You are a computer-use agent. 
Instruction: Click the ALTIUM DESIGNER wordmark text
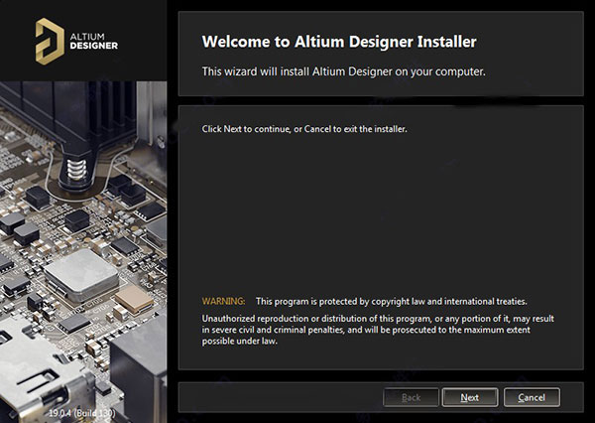(94, 41)
